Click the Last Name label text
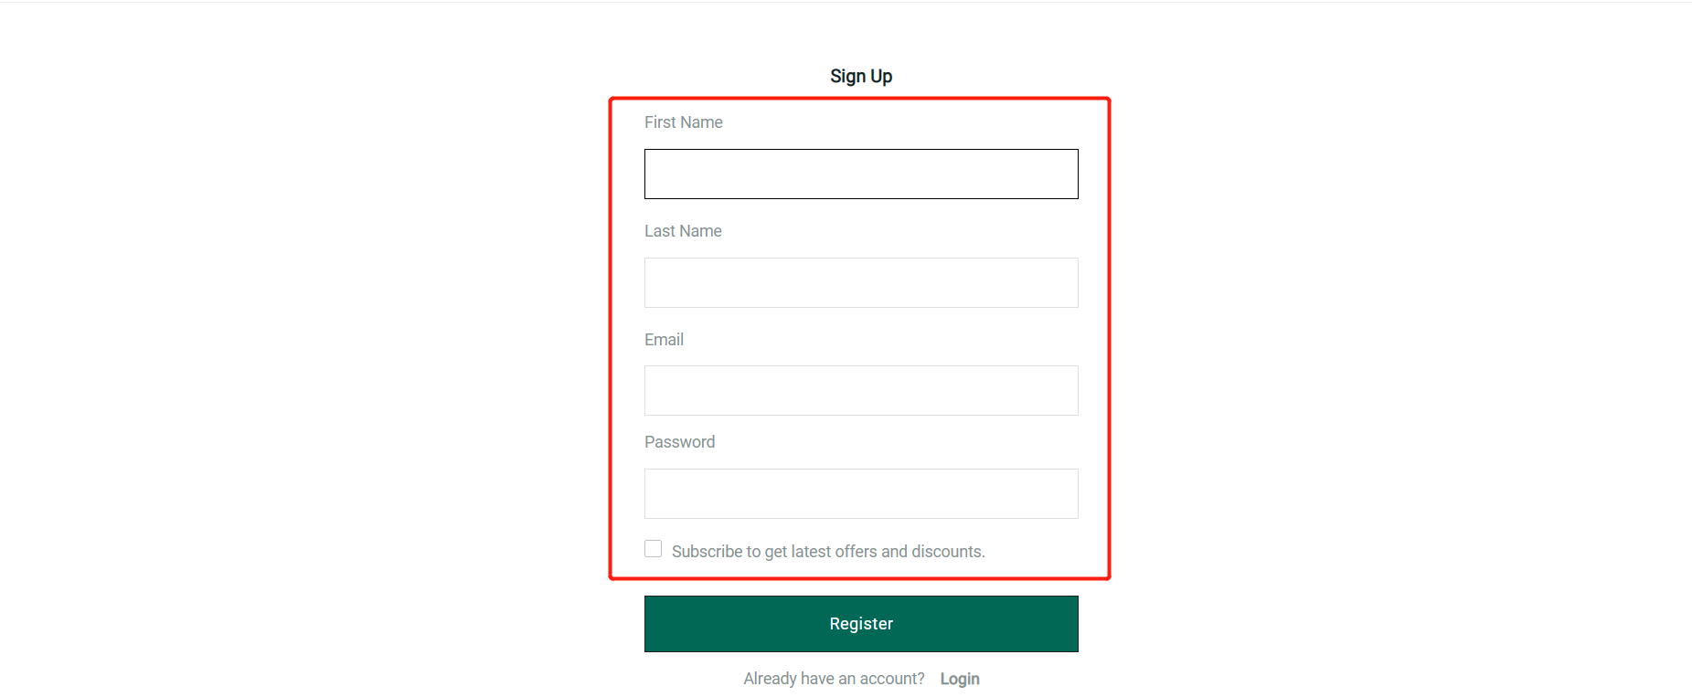 pyautogui.click(x=683, y=231)
